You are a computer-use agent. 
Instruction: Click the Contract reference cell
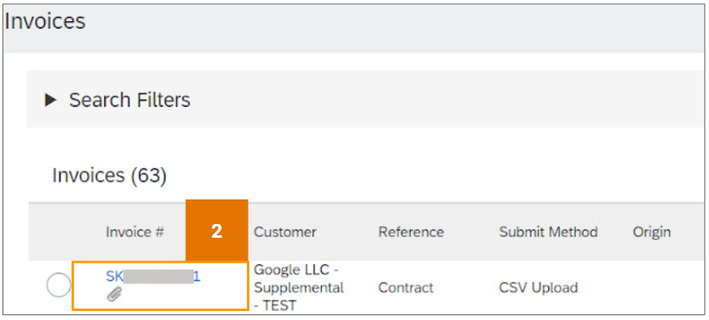(x=406, y=287)
